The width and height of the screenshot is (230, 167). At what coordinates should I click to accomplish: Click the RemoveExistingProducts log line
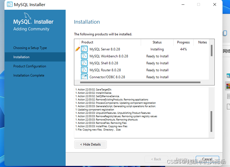(112, 100)
